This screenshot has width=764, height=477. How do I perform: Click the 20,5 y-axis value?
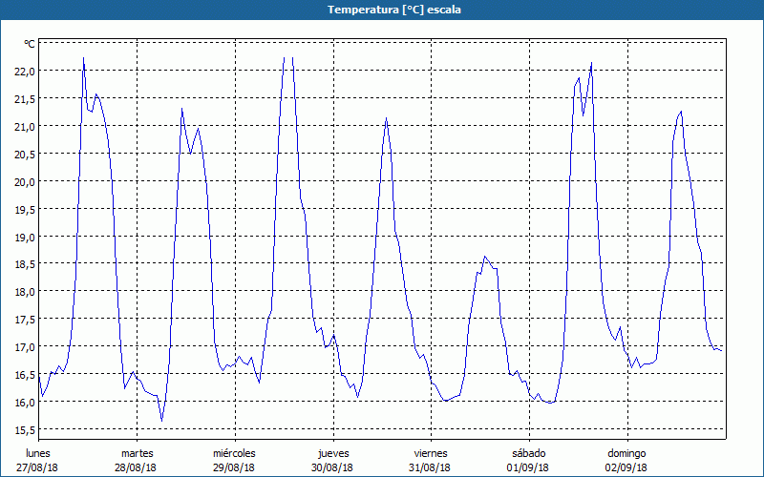tap(25, 155)
